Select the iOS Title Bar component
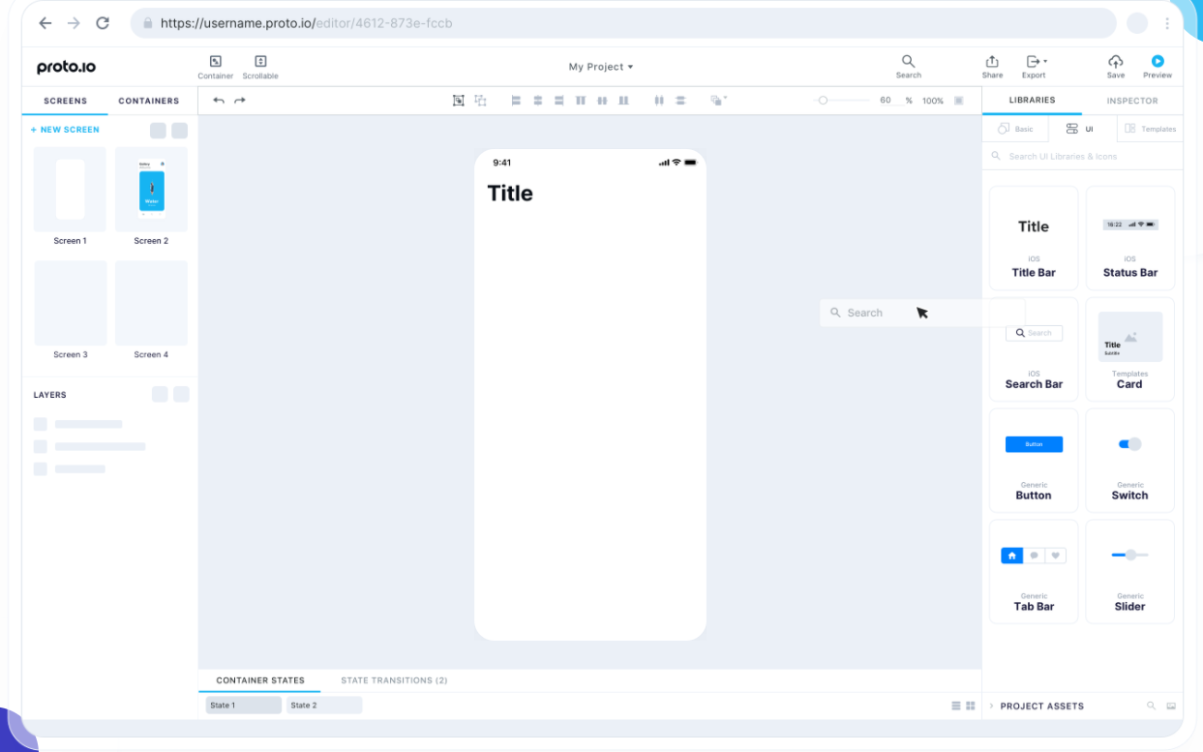Image resolution: width=1203 pixels, height=752 pixels. click(x=1034, y=238)
